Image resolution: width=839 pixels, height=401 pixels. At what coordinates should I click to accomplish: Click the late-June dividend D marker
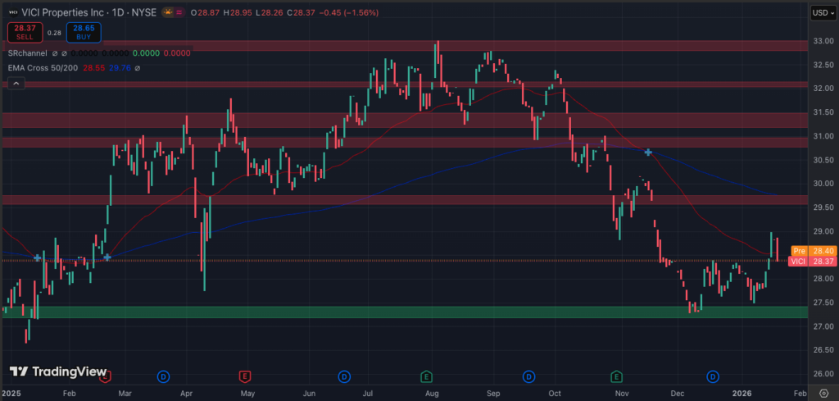click(x=344, y=377)
